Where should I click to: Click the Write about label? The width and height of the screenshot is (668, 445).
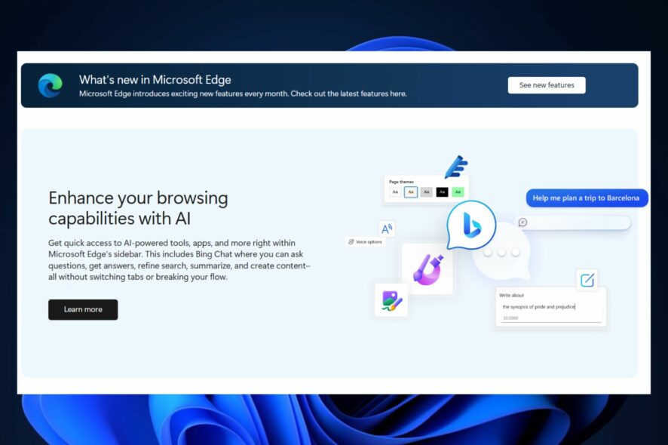click(512, 295)
